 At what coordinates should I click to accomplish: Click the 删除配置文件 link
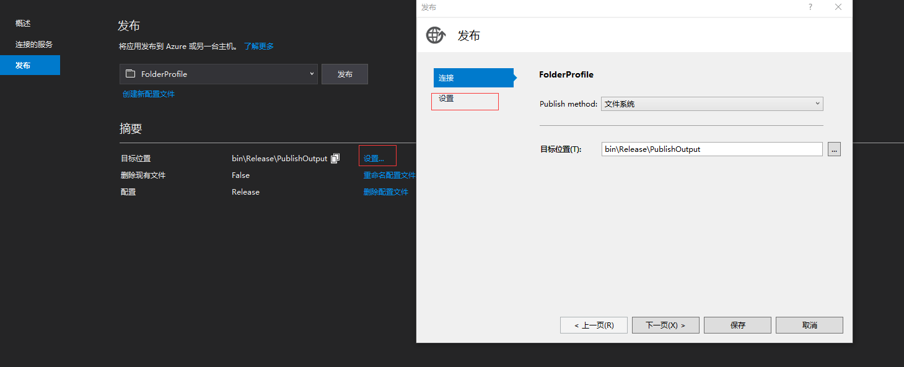coord(386,192)
